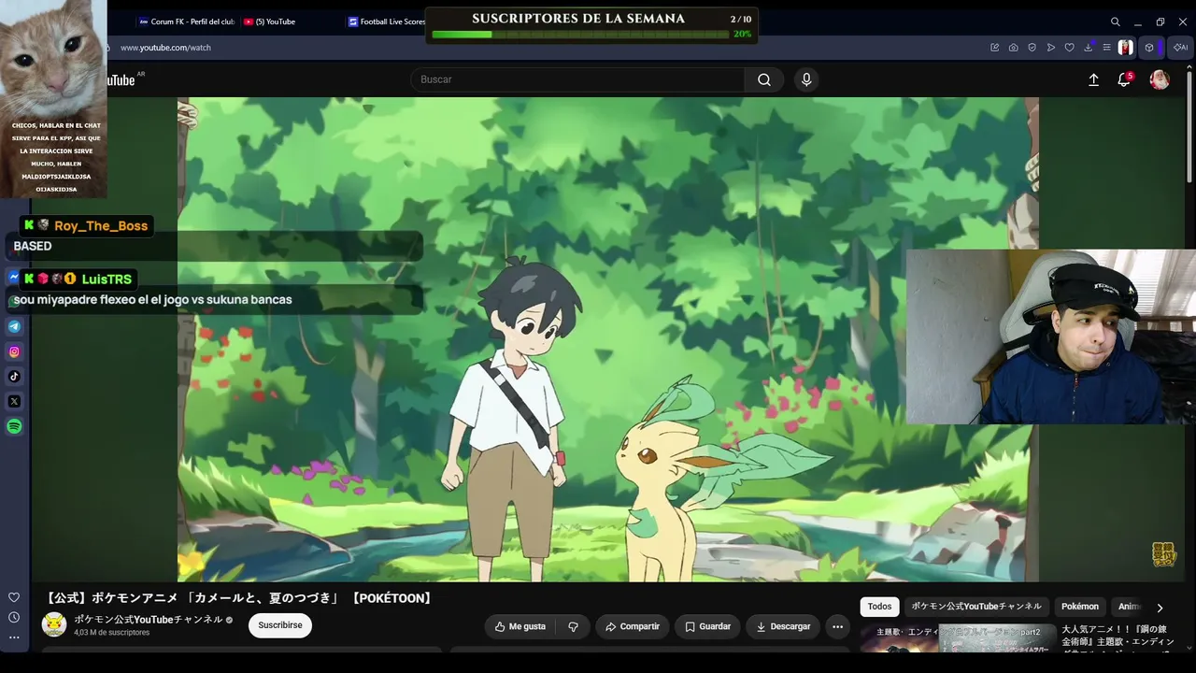Image resolution: width=1196 pixels, height=673 pixels.
Task: Click the Descargar button
Action: pos(783,626)
